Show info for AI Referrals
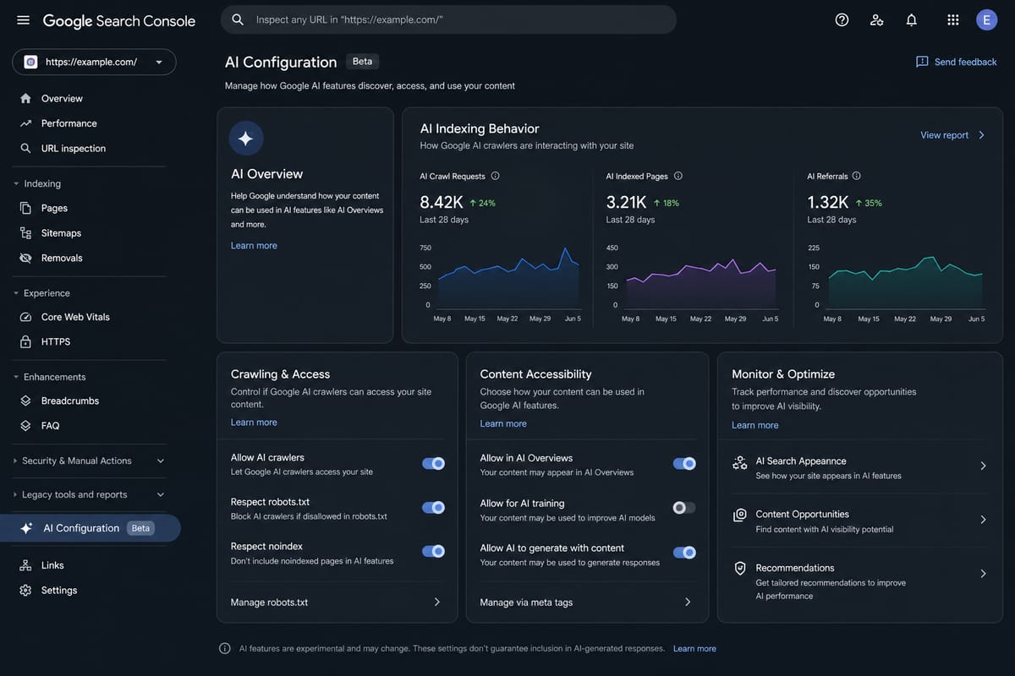1015x676 pixels. [857, 176]
